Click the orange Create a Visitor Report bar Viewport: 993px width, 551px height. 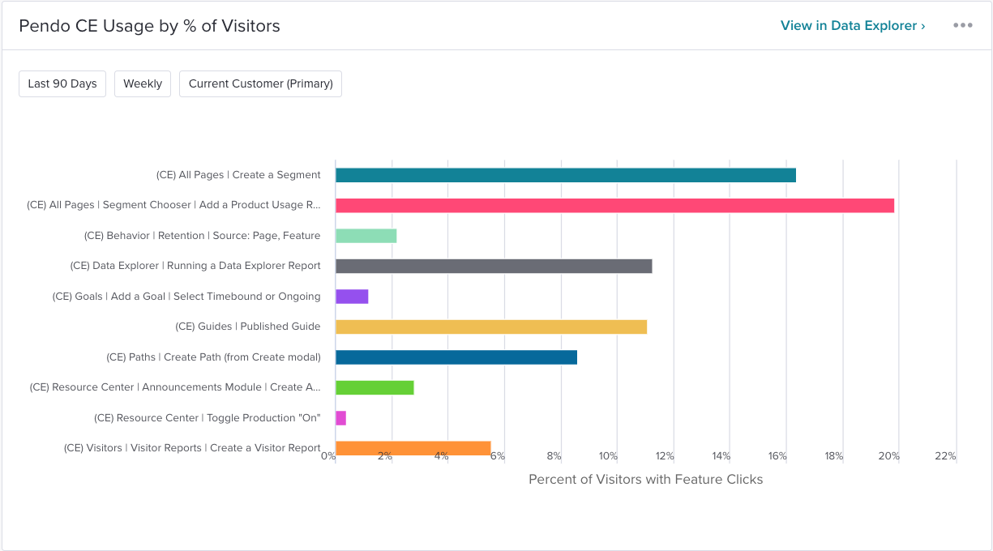tap(413, 448)
